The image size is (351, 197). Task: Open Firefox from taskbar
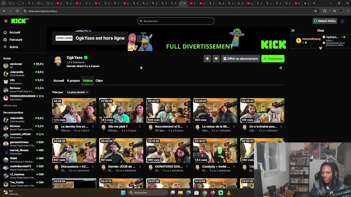point(213,193)
